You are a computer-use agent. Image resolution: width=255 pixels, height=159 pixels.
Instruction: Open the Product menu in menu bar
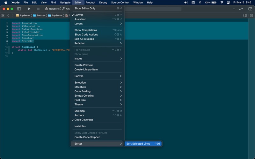90,3
